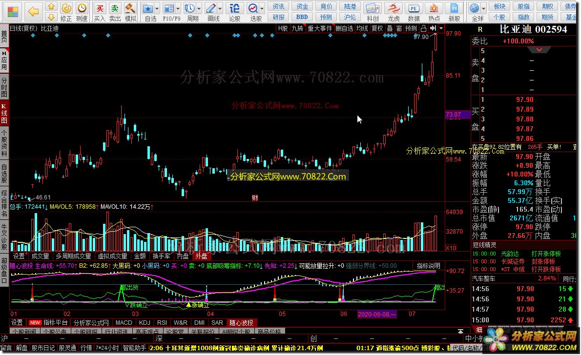Select the 多周期成交量 volume tab
This screenshot has height=355, width=581.
pyautogui.click(x=73, y=256)
